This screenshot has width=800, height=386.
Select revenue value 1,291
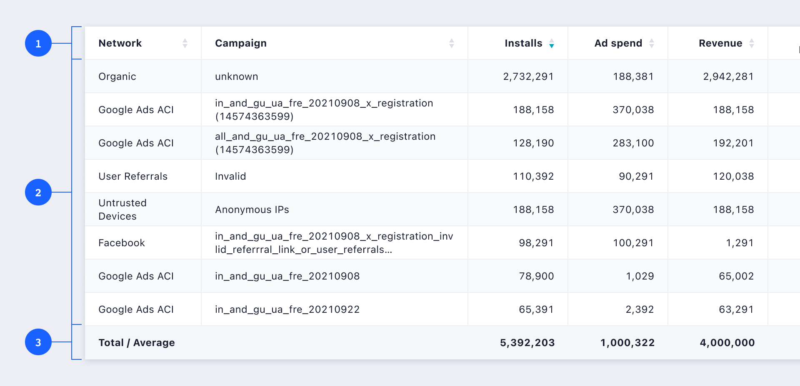(x=740, y=243)
